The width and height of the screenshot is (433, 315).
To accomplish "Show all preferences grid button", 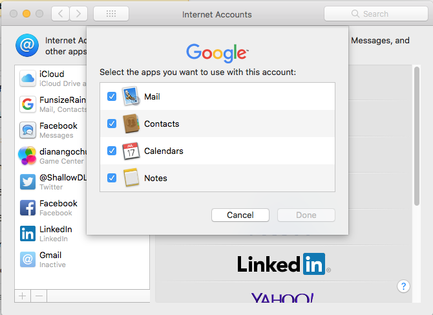I will click(x=111, y=14).
